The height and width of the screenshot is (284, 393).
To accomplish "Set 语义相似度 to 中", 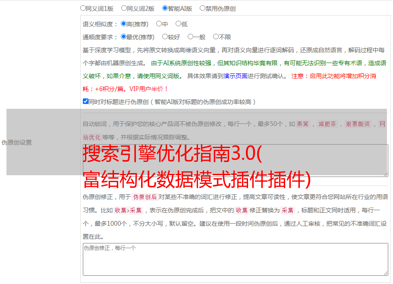I will pyautogui.click(x=159, y=24).
